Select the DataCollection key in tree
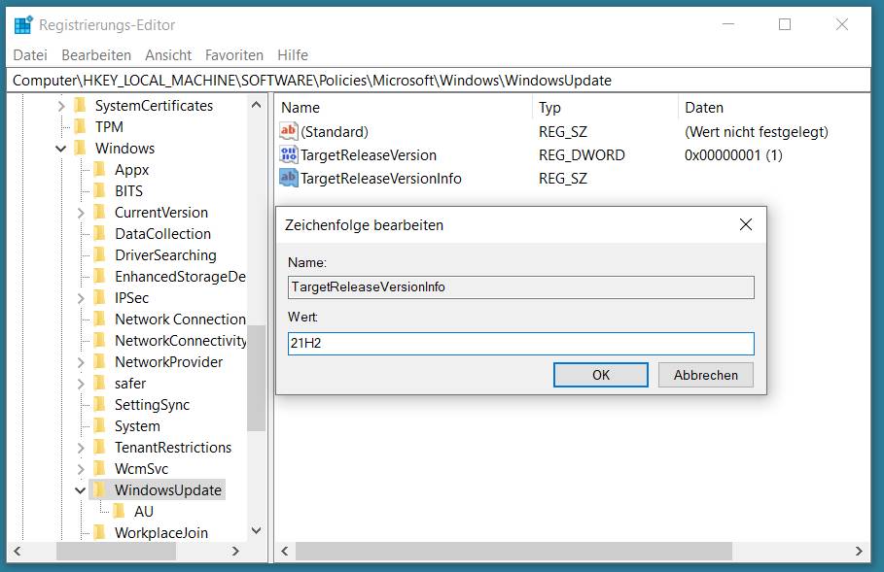 click(x=162, y=234)
